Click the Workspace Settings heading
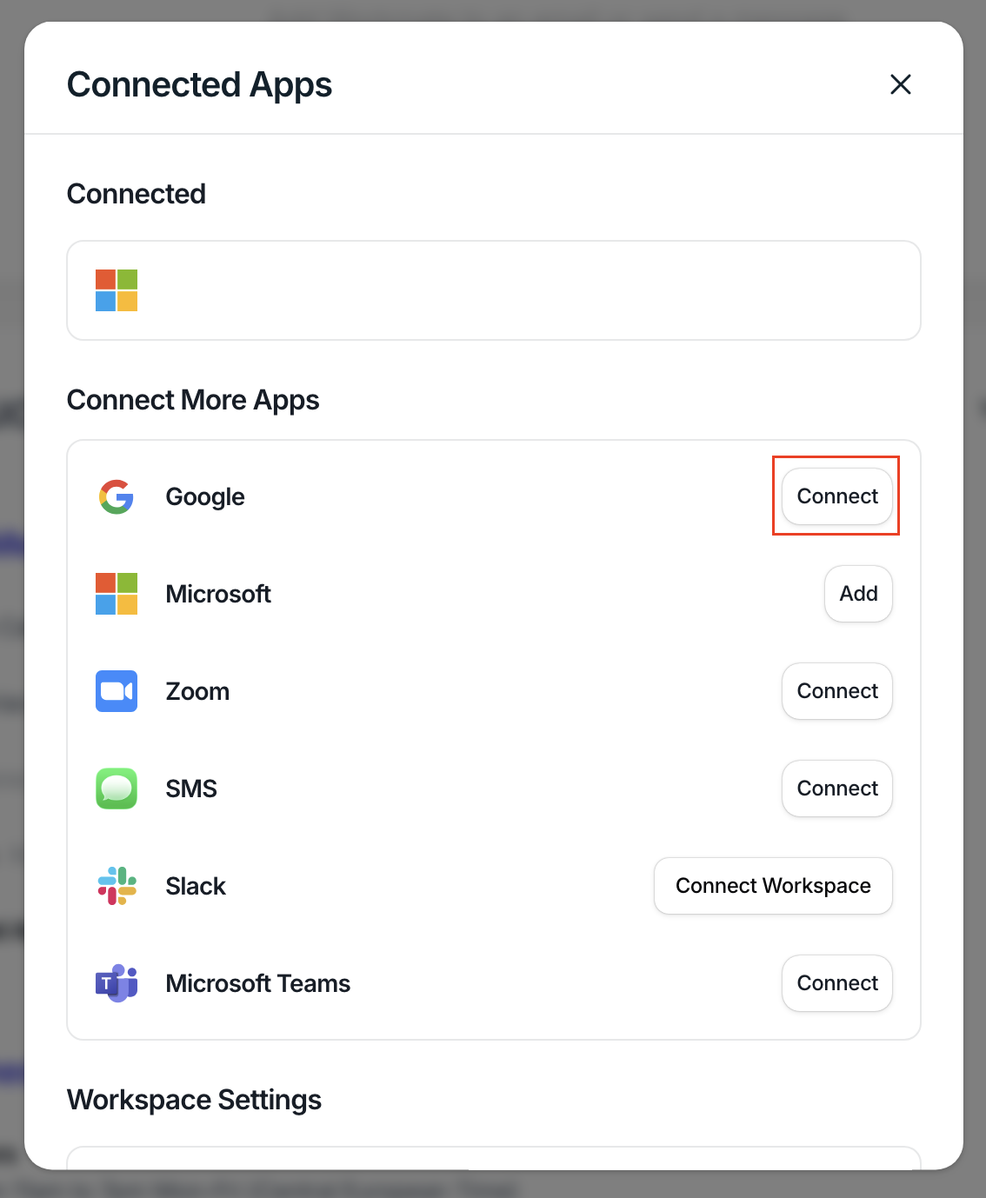986x1198 pixels. pos(194,1100)
